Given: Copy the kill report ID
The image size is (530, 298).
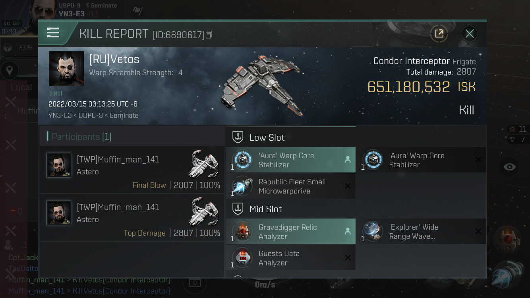Looking at the screenshot, I should 209,35.
